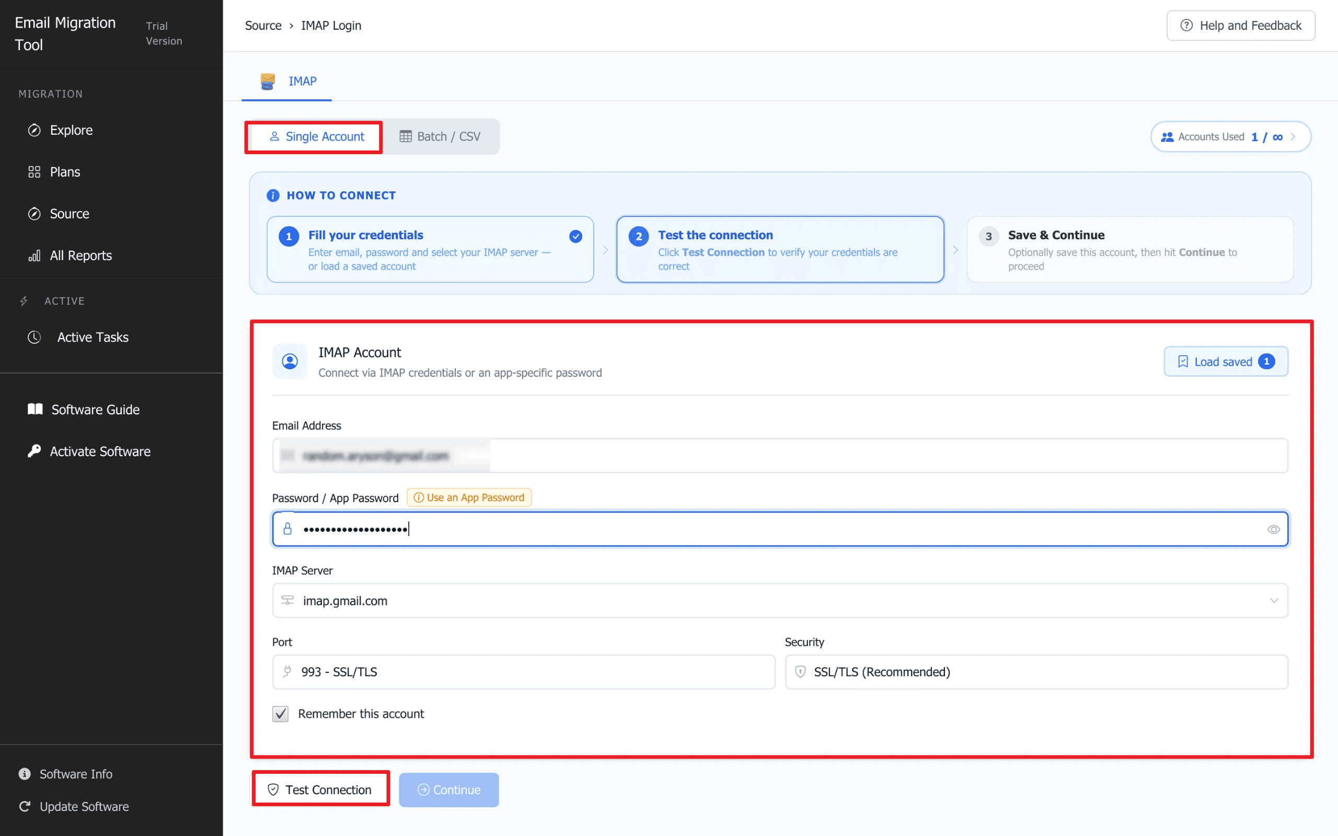Open the IMAP Server dropdown
Image resolution: width=1338 pixels, height=836 pixels.
coord(780,600)
